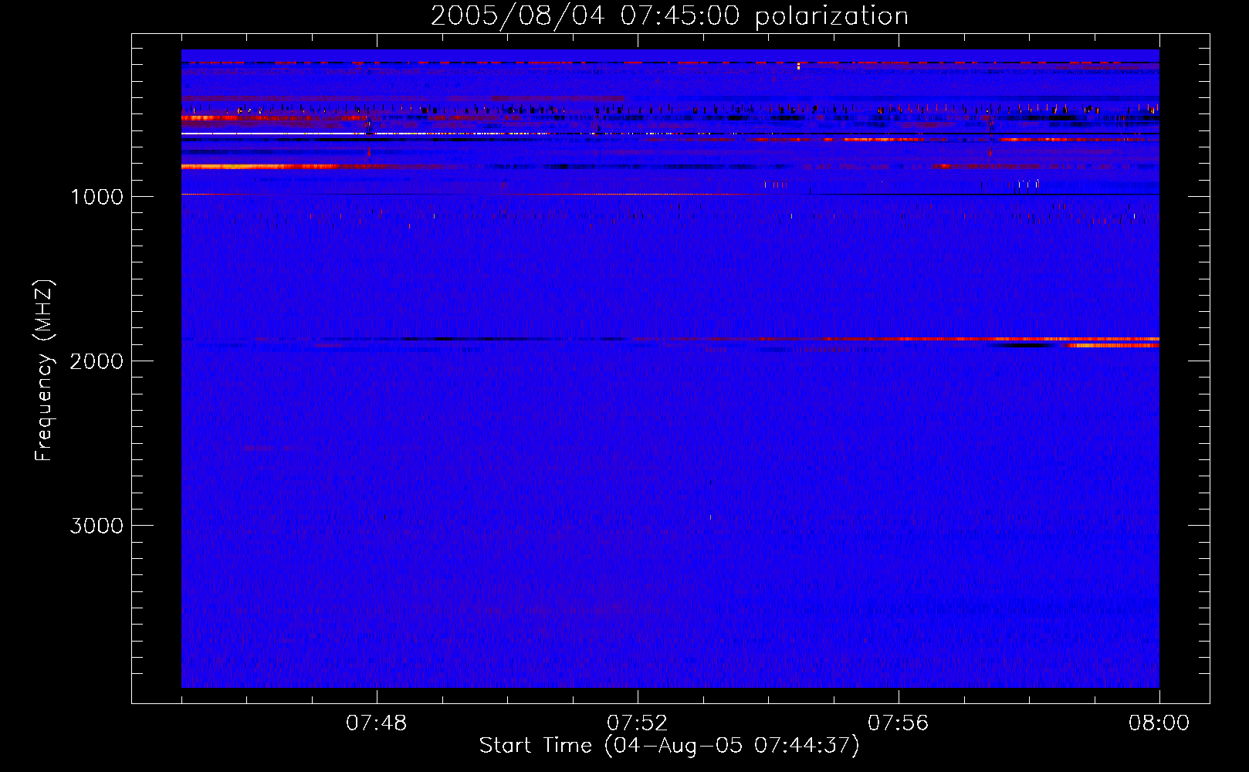Viewport: 1249px width, 772px height.
Task: Click the 07:48 time tick label
Action: coord(376,723)
